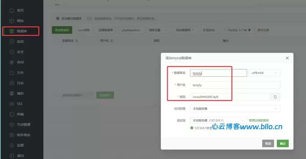Open the 安全 security shield icon

12,52
